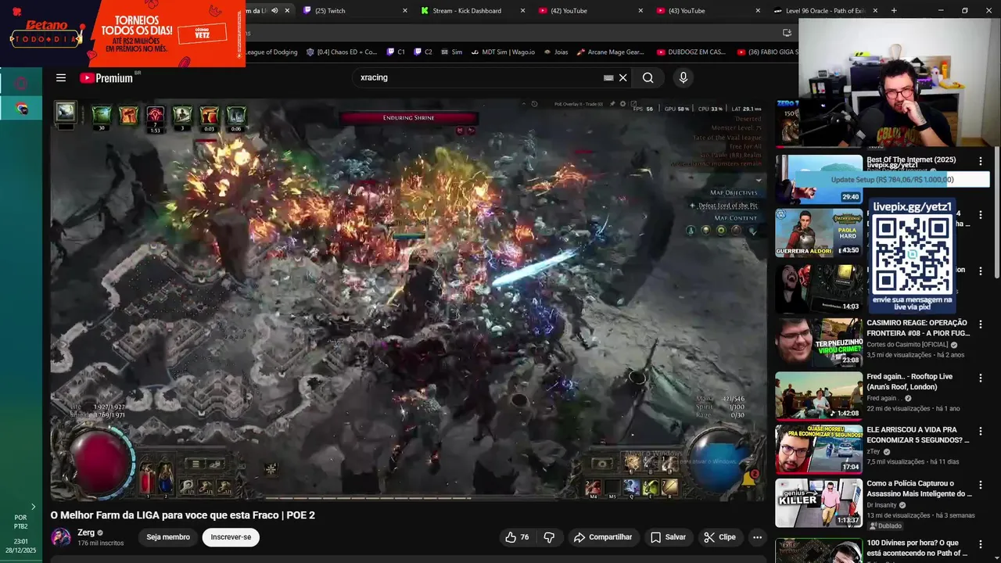
Task: Open Guerreira Aldori thumbnail 43:50
Action: coord(819,232)
